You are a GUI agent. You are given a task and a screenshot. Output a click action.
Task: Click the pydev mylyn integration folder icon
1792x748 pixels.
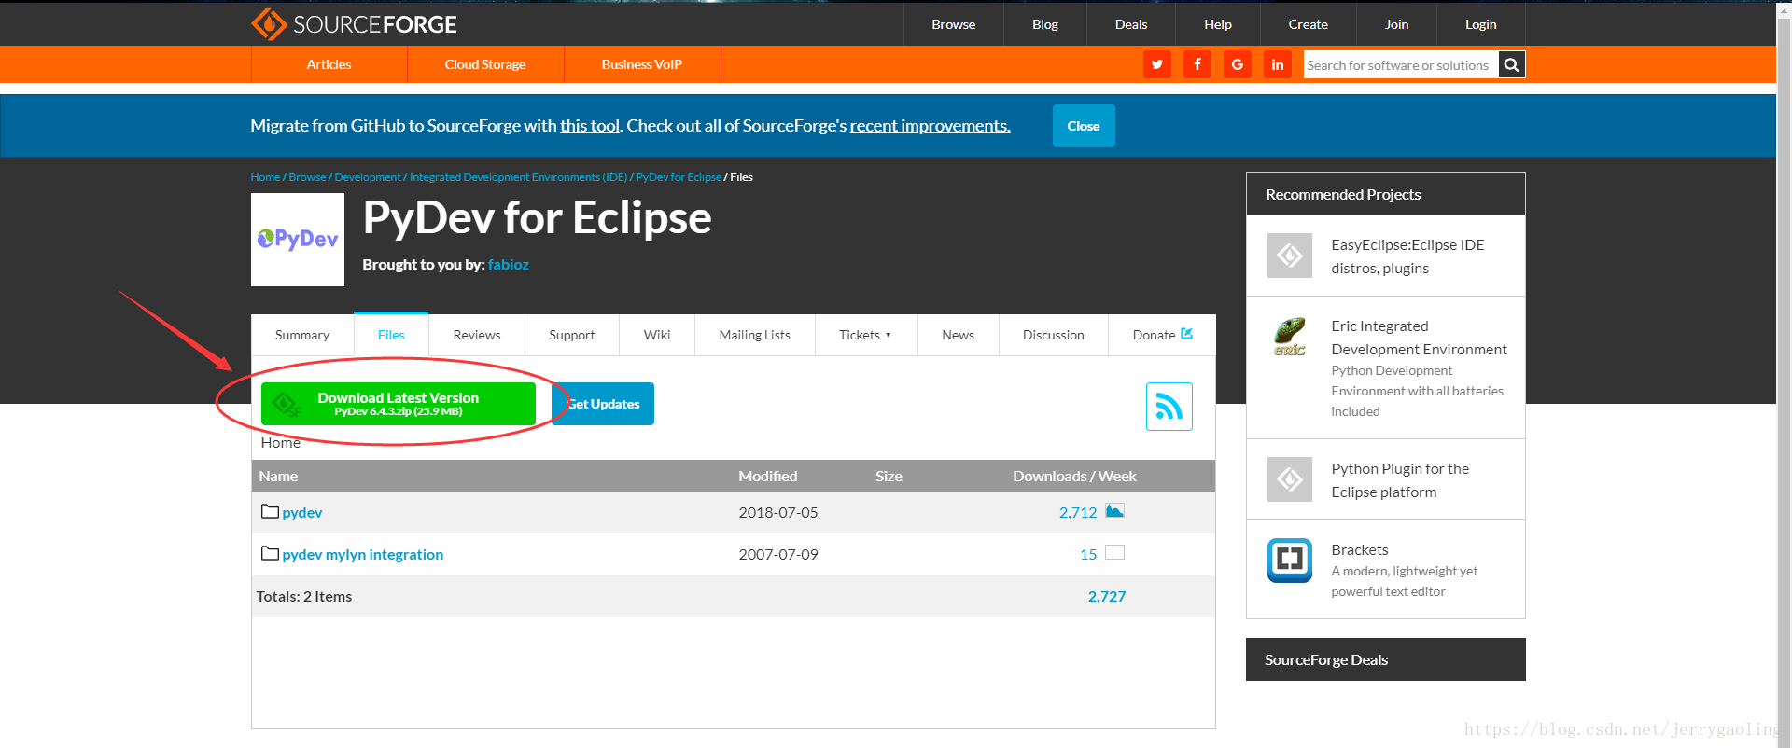click(270, 553)
